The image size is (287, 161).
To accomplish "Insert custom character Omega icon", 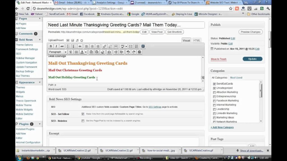I will point(109,52).
